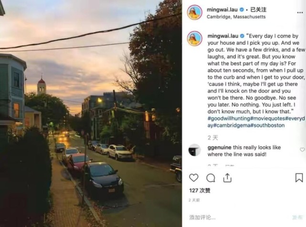This screenshot has width=306, height=227.
Task: Follow the #cambridgema hashtag
Action: pyautogui.click(x=232, y=126)
